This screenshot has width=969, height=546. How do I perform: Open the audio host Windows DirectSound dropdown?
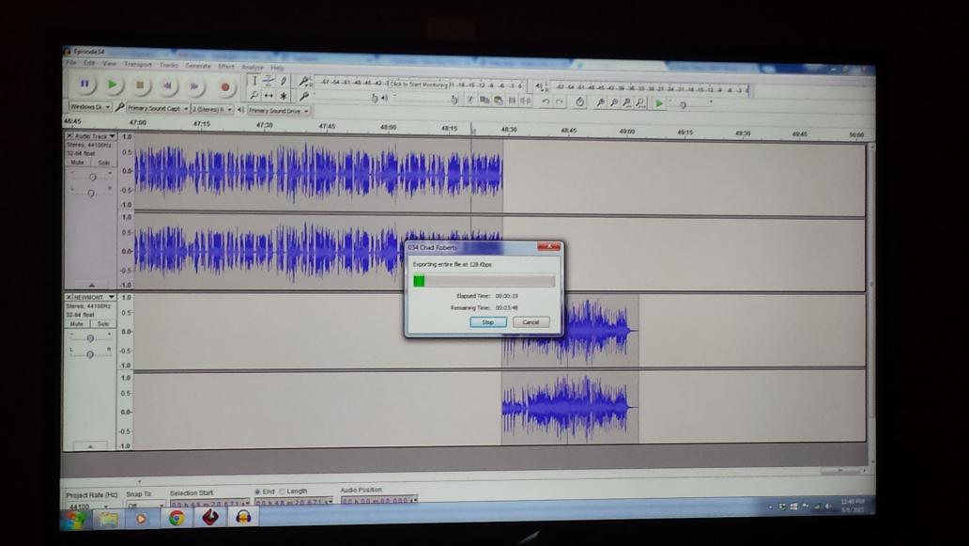[90, 107]
